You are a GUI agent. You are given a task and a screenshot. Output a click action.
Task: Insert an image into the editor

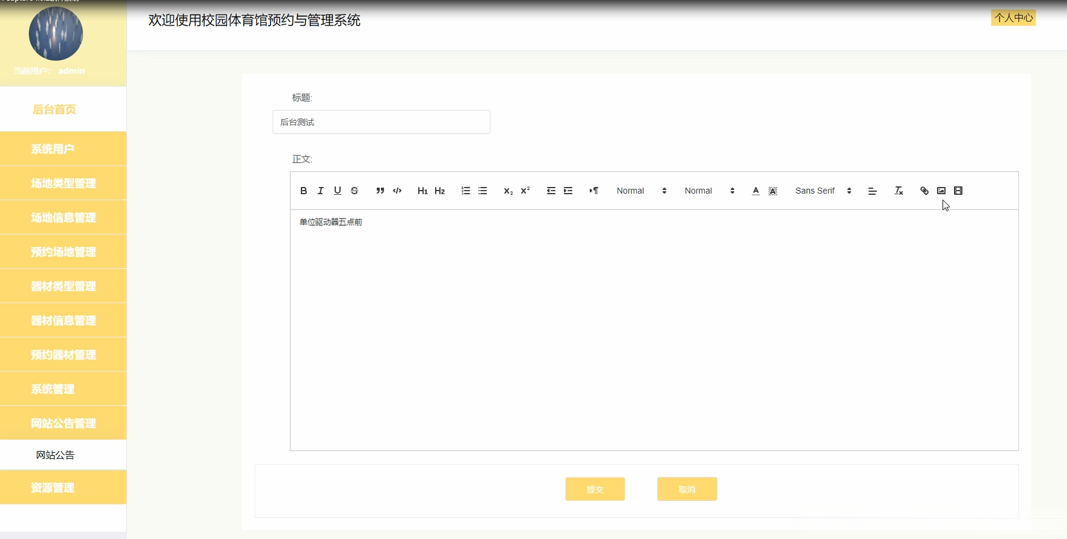[x=941, y=191]
